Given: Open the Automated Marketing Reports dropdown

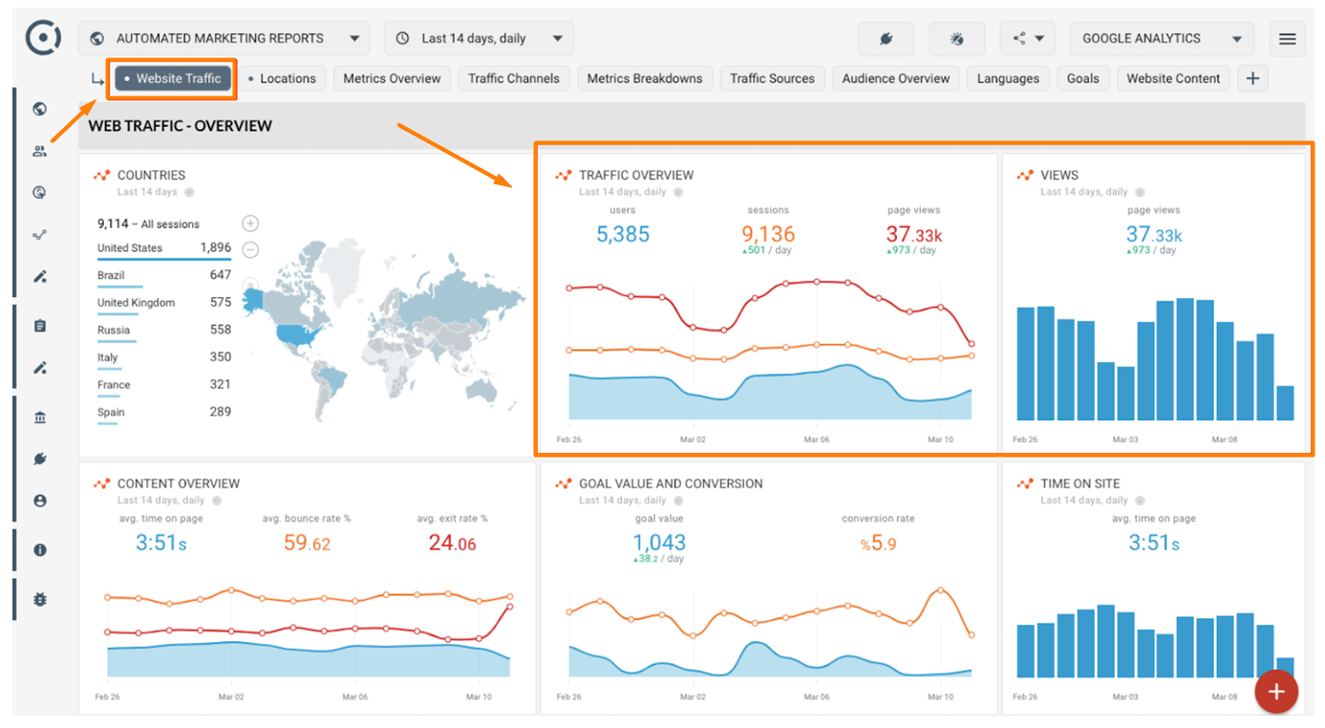Looking at the screenshot, I should (224, 39).
